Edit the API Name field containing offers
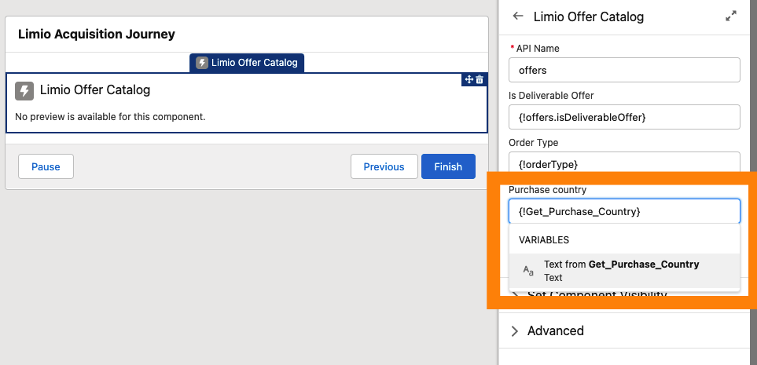Image resolution: width=757 pixels, height=365 pixels. point(624,70)
